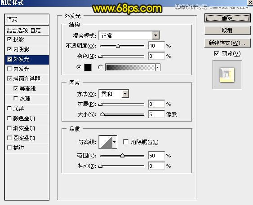This screenshot has width=253, height=205.
Task: Enable the 图案叠加 pattern overlay checkbox
Action: [9, 138]
